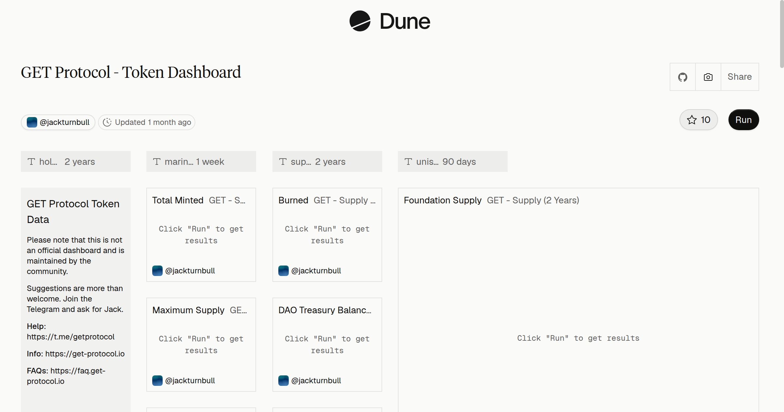
Task: Click the text-type icon in unis... parameter
Action: click(408, 162)
